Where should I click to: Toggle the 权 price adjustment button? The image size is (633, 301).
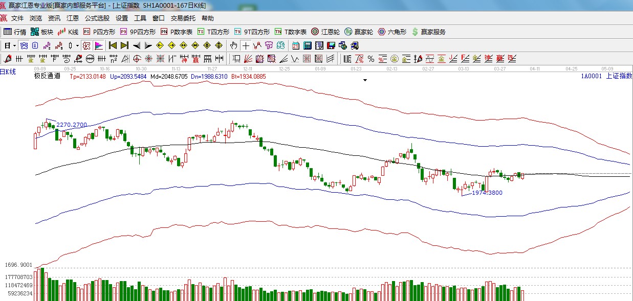pos(86,45)
